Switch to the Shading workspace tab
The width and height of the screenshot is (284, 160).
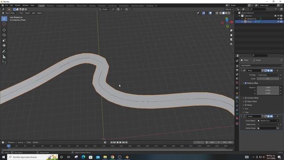[x=92, y=6]
